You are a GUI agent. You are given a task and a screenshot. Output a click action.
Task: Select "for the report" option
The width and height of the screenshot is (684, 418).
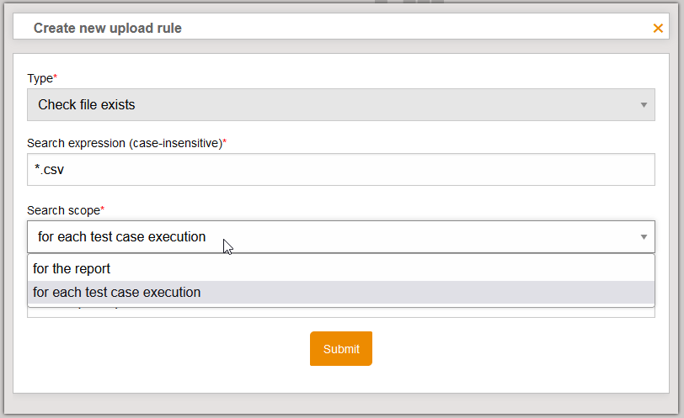tap(72, 269)
